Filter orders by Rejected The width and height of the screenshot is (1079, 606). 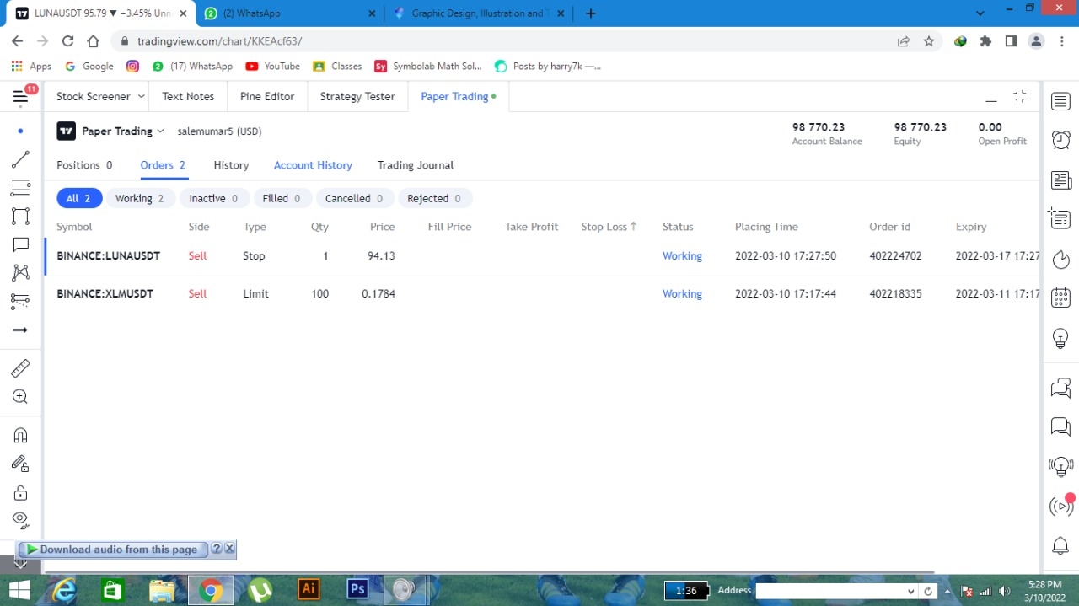pos(434,199)
